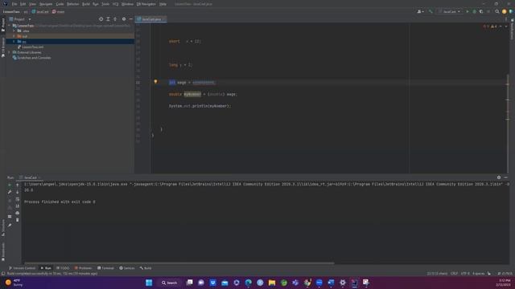Click the layout icon in Run panel
The width and height of the screenshot is (515, 289).
[10, 217]
